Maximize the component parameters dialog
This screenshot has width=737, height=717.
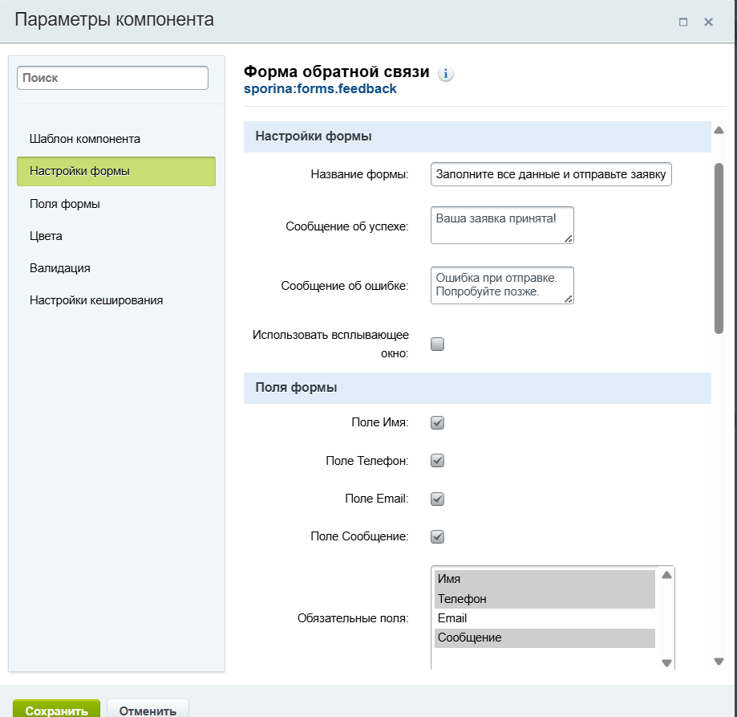683,22
